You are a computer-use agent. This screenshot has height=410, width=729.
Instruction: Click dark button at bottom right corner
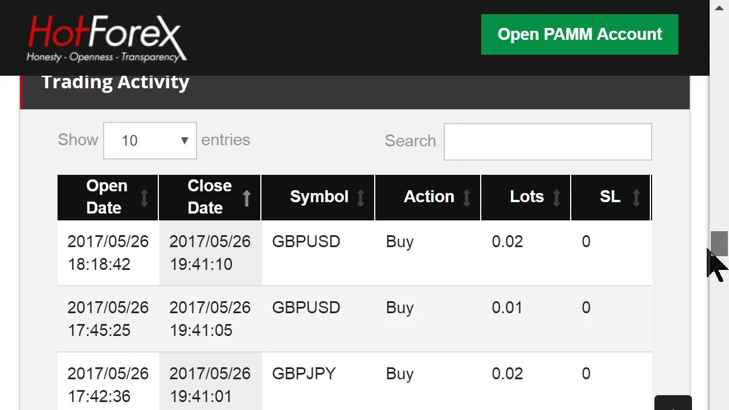[x=673, y=403]
